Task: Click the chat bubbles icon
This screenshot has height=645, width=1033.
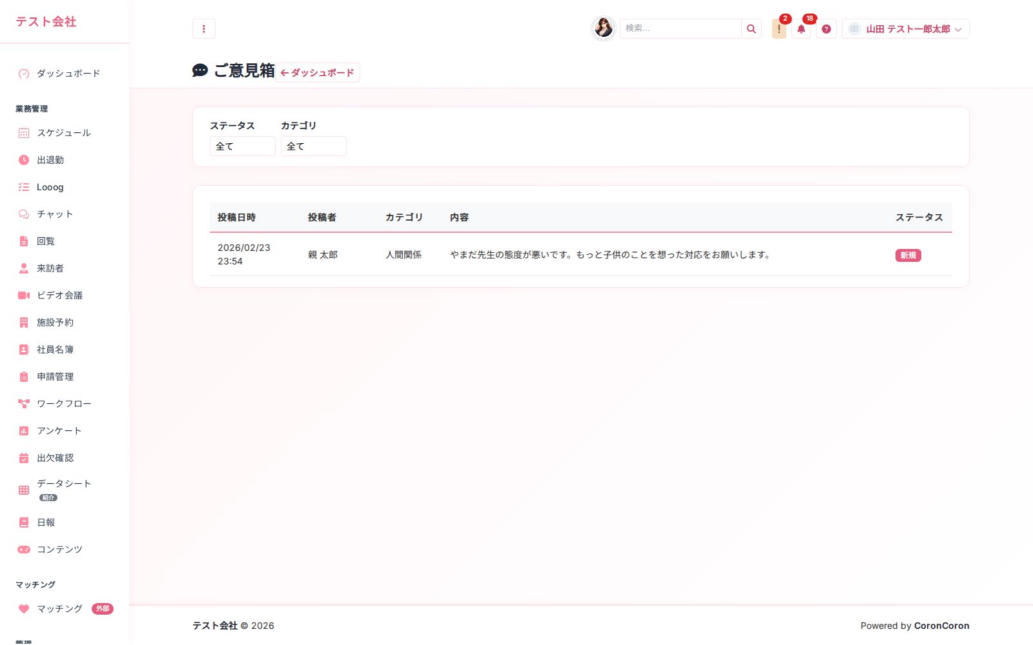Action: (x=24, y=214)
